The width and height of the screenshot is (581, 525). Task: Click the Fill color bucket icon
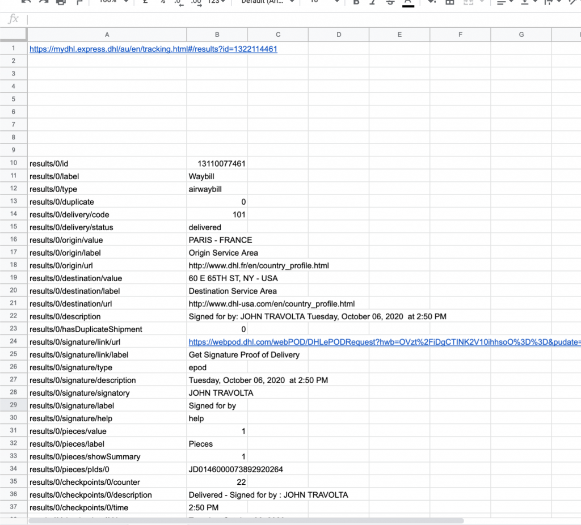tap(431, 2)
